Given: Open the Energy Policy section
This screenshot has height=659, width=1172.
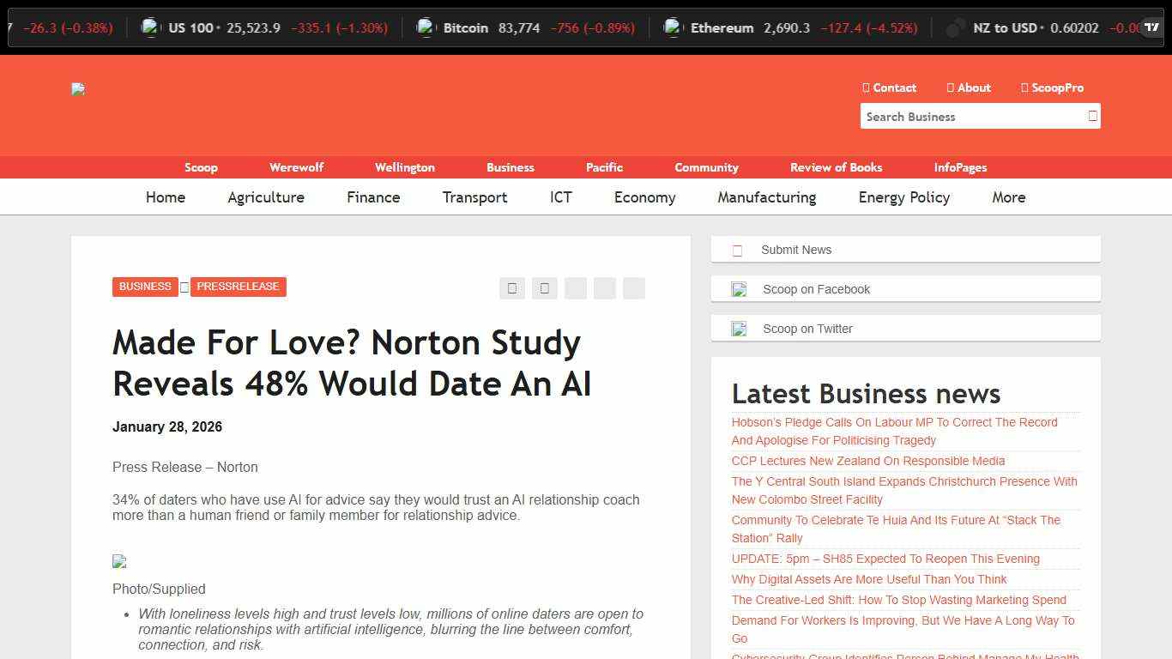Looking at the screenshot, I should coord(903,197).
